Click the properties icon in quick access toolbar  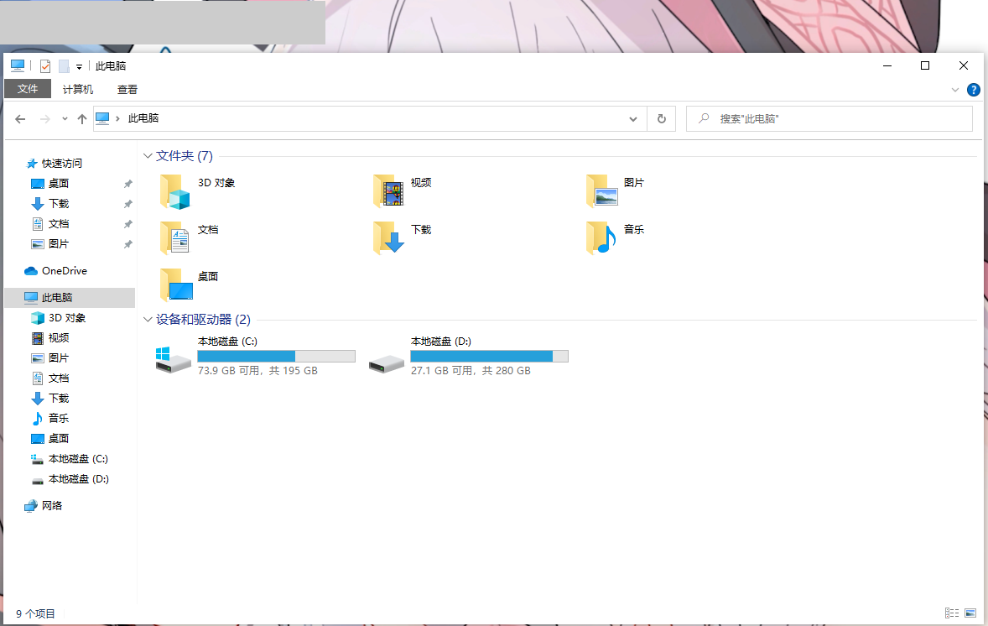pos(44,65)
